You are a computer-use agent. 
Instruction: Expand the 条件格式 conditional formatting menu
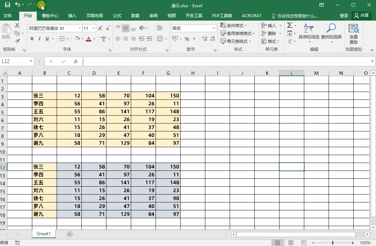pyautogui.click(x=234, y=25)
